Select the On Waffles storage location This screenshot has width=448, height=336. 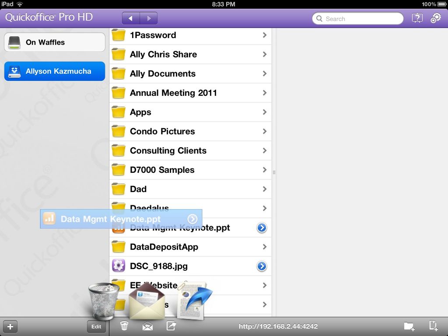pos(54,42)
